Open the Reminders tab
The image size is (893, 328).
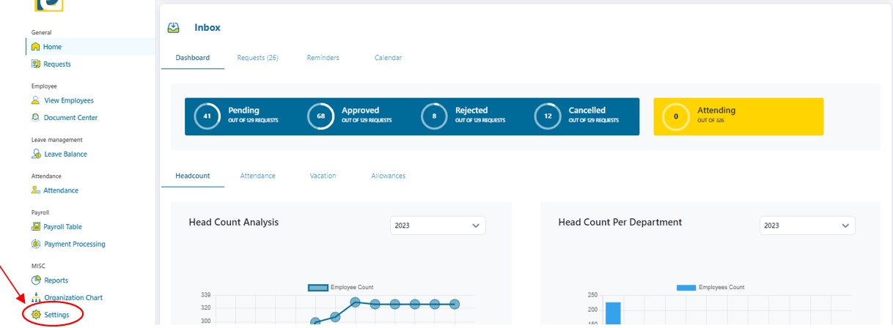coord(323,58)
